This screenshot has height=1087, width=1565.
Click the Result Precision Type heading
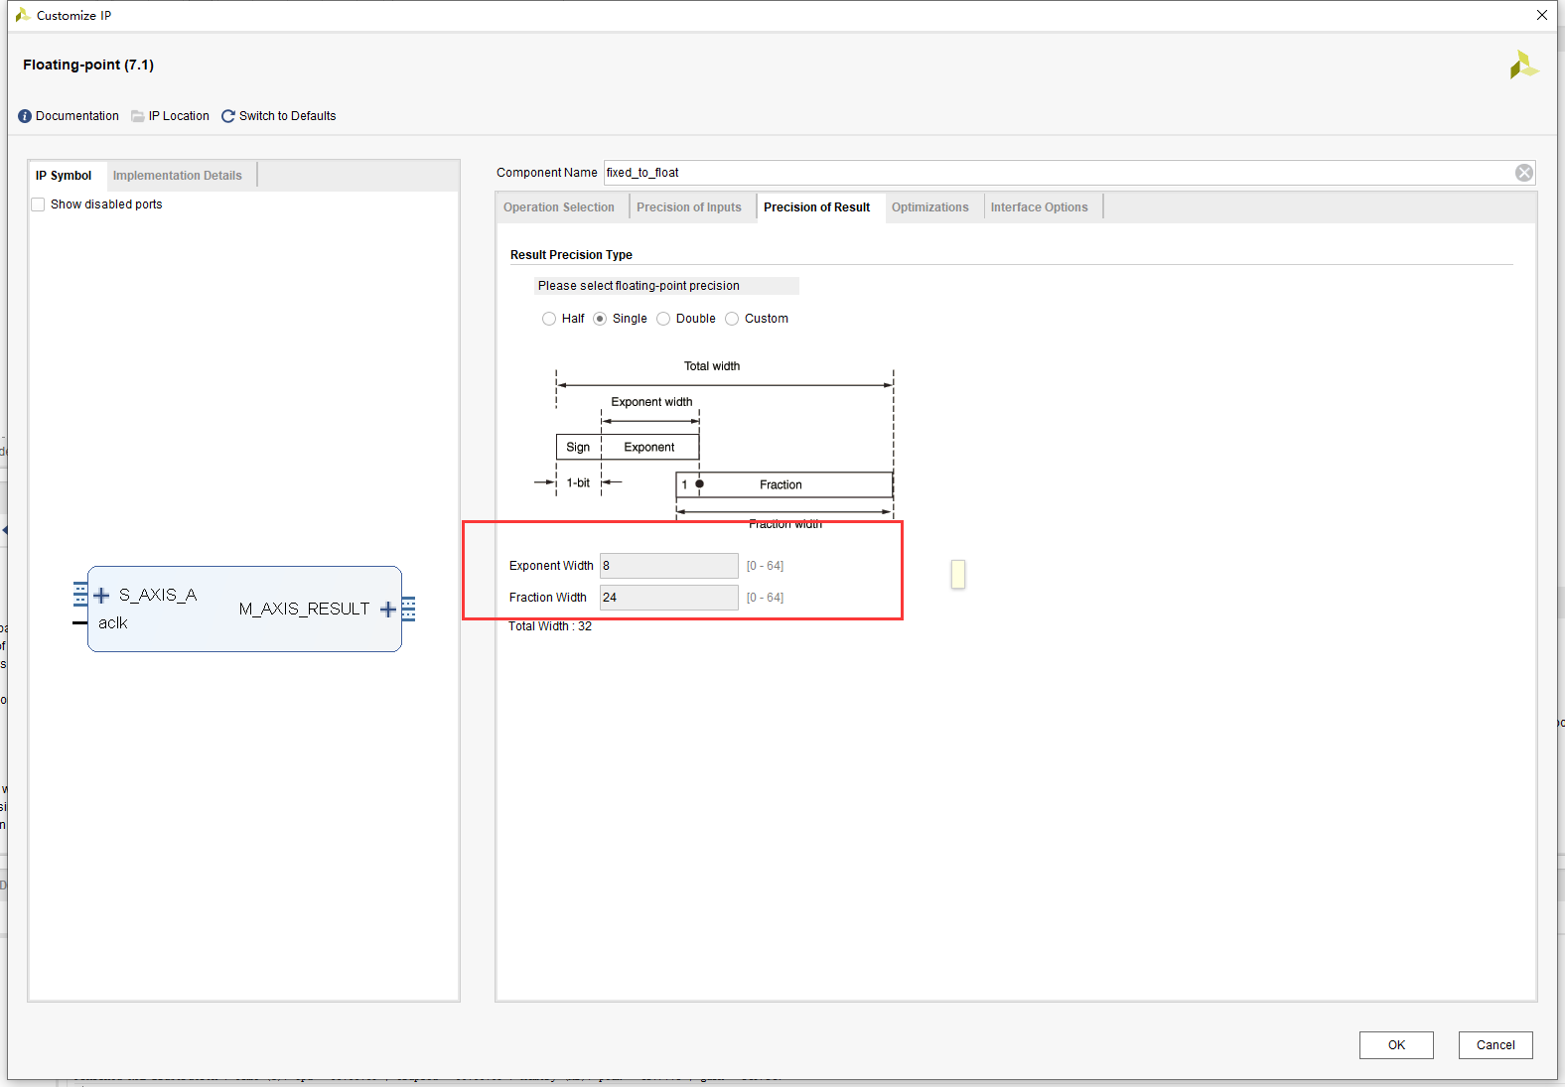tap(571, 255)
